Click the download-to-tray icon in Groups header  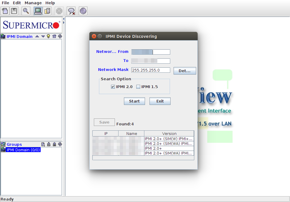[x=49, y=144]
